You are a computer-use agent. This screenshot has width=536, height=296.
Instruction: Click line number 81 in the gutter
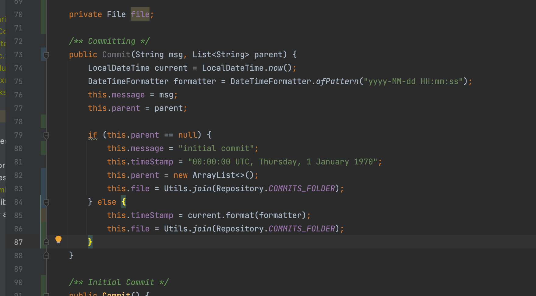pos(18,162)
